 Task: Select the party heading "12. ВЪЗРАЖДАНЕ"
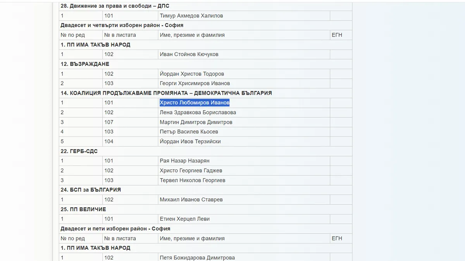click(85, 64)
